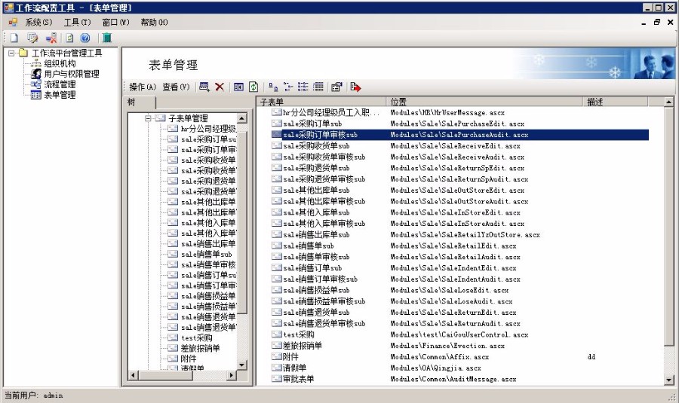This screenshot has height=403, width=679.
Task: Sort by the 子表单 column header
Action: click(321, 102)
